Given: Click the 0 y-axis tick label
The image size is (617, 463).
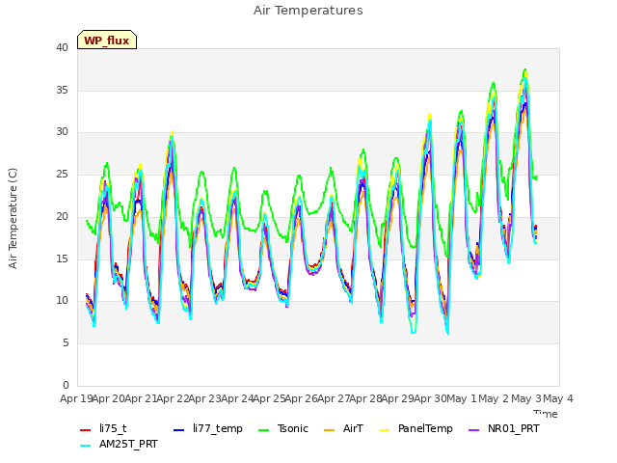Looking at the screenshot, I should (66, 385).
